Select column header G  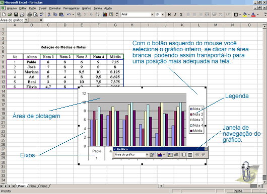point(115,25)
